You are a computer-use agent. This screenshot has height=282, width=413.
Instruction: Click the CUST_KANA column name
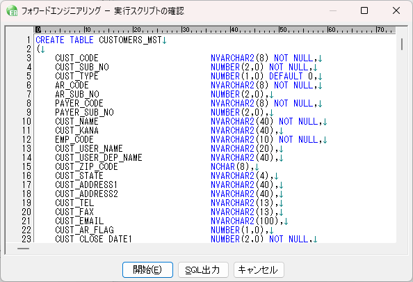pos(76,130)
